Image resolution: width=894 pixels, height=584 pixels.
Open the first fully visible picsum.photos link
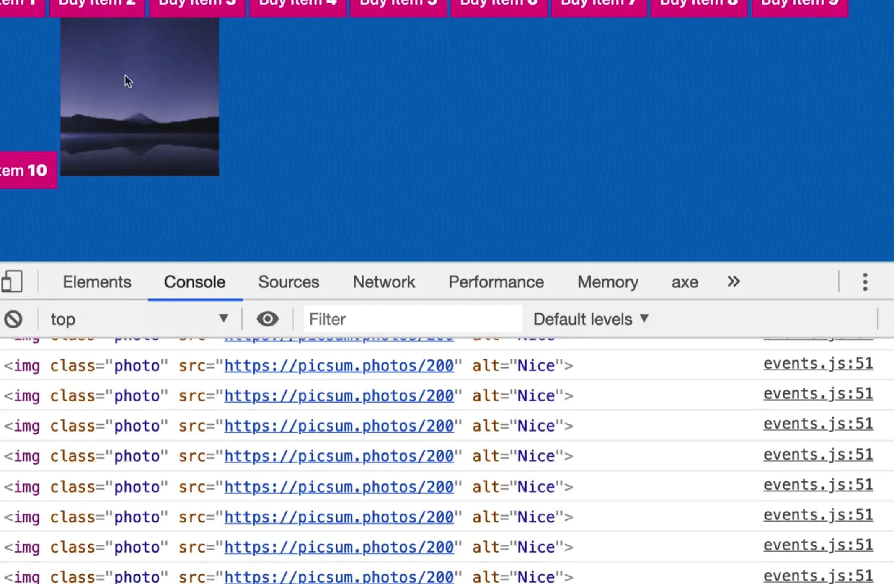click(x=338, y=366)
